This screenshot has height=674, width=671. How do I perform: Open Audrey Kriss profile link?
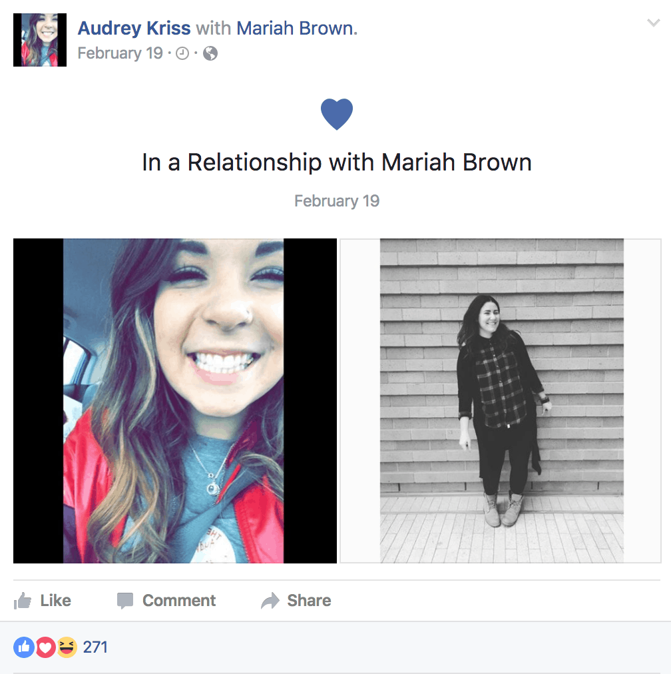[134, 29]
